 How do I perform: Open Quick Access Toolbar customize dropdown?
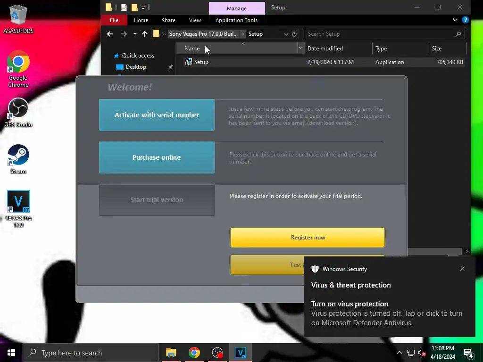coord(143,8)
